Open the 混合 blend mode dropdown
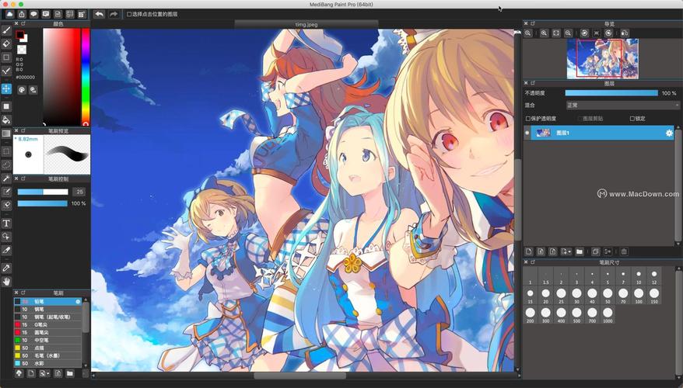683x388 pixels. point(622,105)
